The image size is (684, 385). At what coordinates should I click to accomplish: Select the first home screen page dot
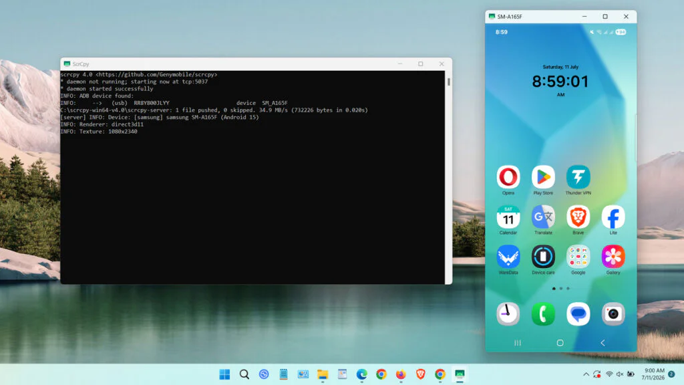coord(554,289)
